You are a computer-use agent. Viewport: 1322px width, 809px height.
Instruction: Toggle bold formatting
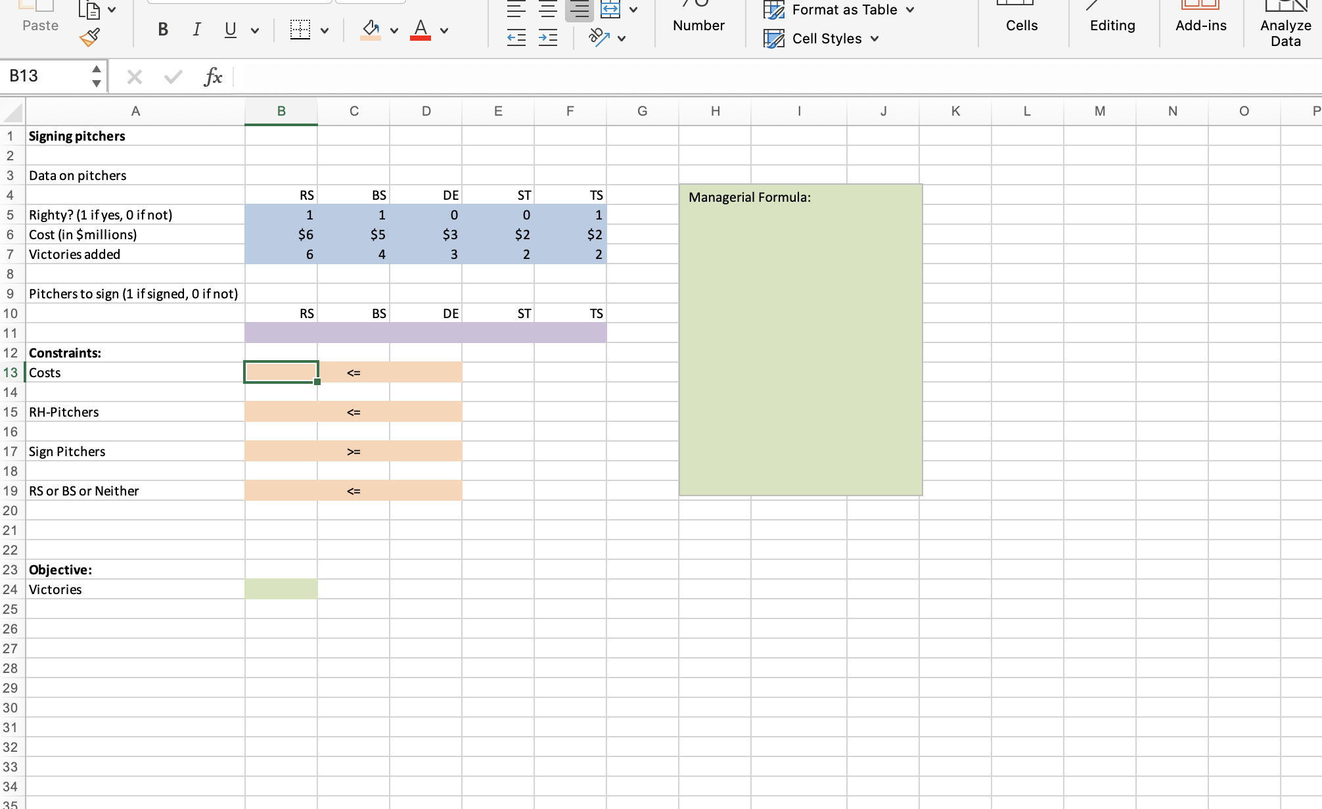point(164,30)
